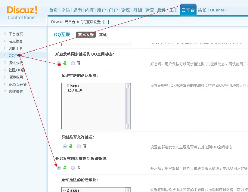Open 站点信息 in sidebar

click(16, 41)
